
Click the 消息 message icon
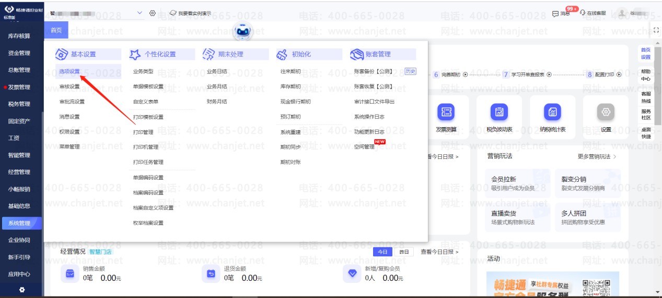(555, 13)
